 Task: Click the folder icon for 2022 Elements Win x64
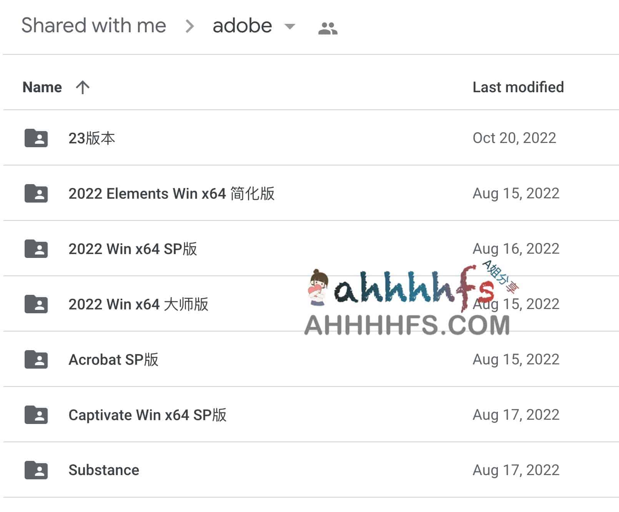[x=36, y=193]
